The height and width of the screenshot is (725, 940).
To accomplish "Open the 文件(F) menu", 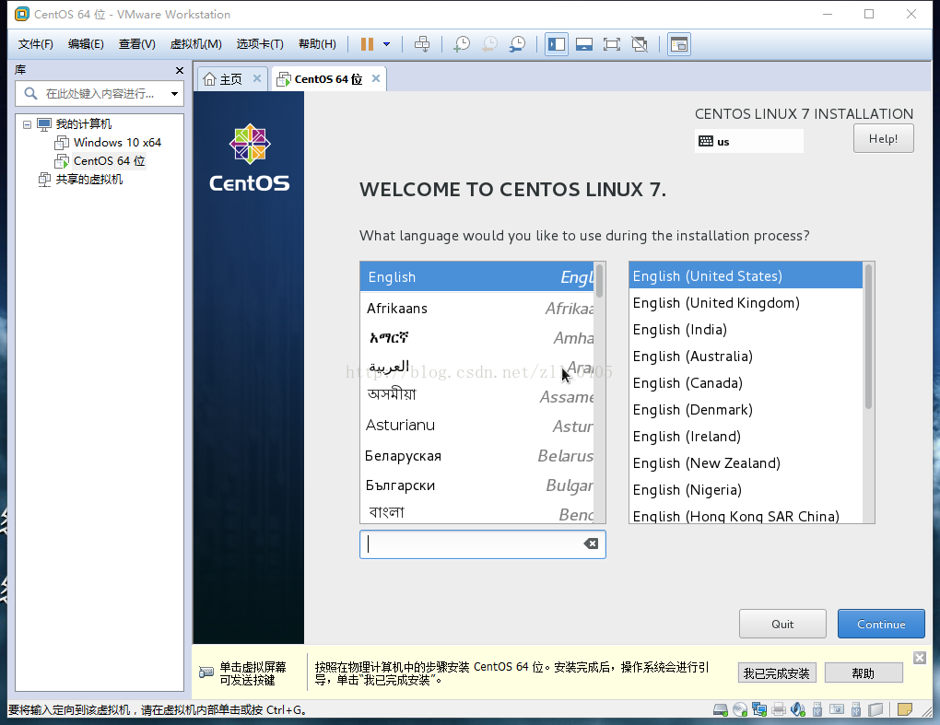I will point(35,43).
